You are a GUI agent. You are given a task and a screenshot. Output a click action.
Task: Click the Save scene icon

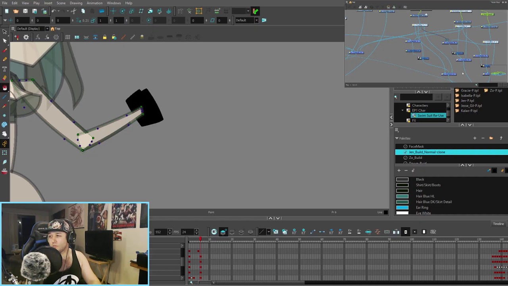(x=25, y=11)
